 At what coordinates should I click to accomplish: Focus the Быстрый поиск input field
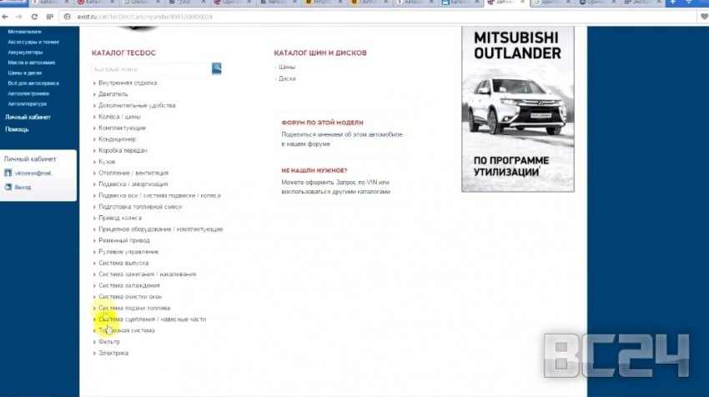click(152, 68)
